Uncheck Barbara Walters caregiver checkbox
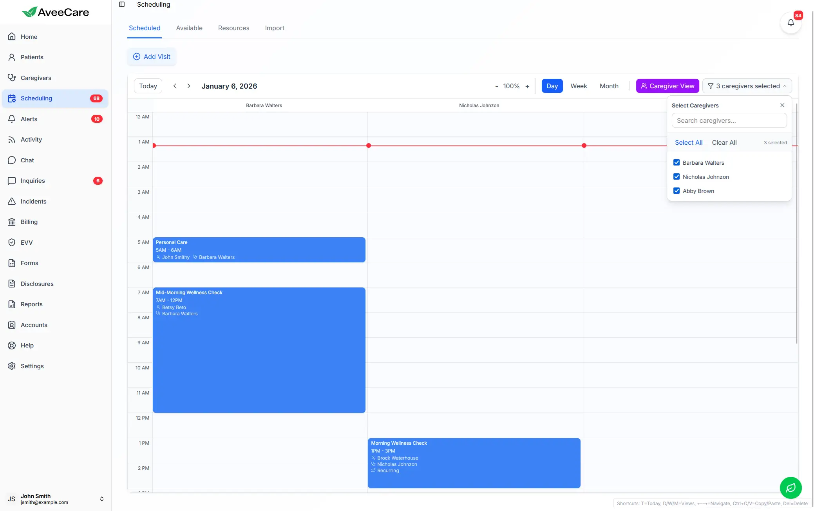This screenshot has width=814, height=511. pyautogui.click(x=677, y=162)
